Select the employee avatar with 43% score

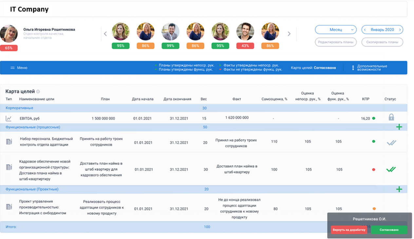(245, 31)
